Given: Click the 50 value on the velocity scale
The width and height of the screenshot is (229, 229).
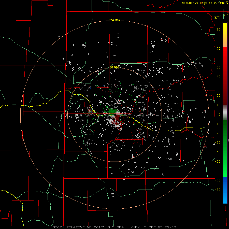Looking at the screenshot, I should [219, 67].
